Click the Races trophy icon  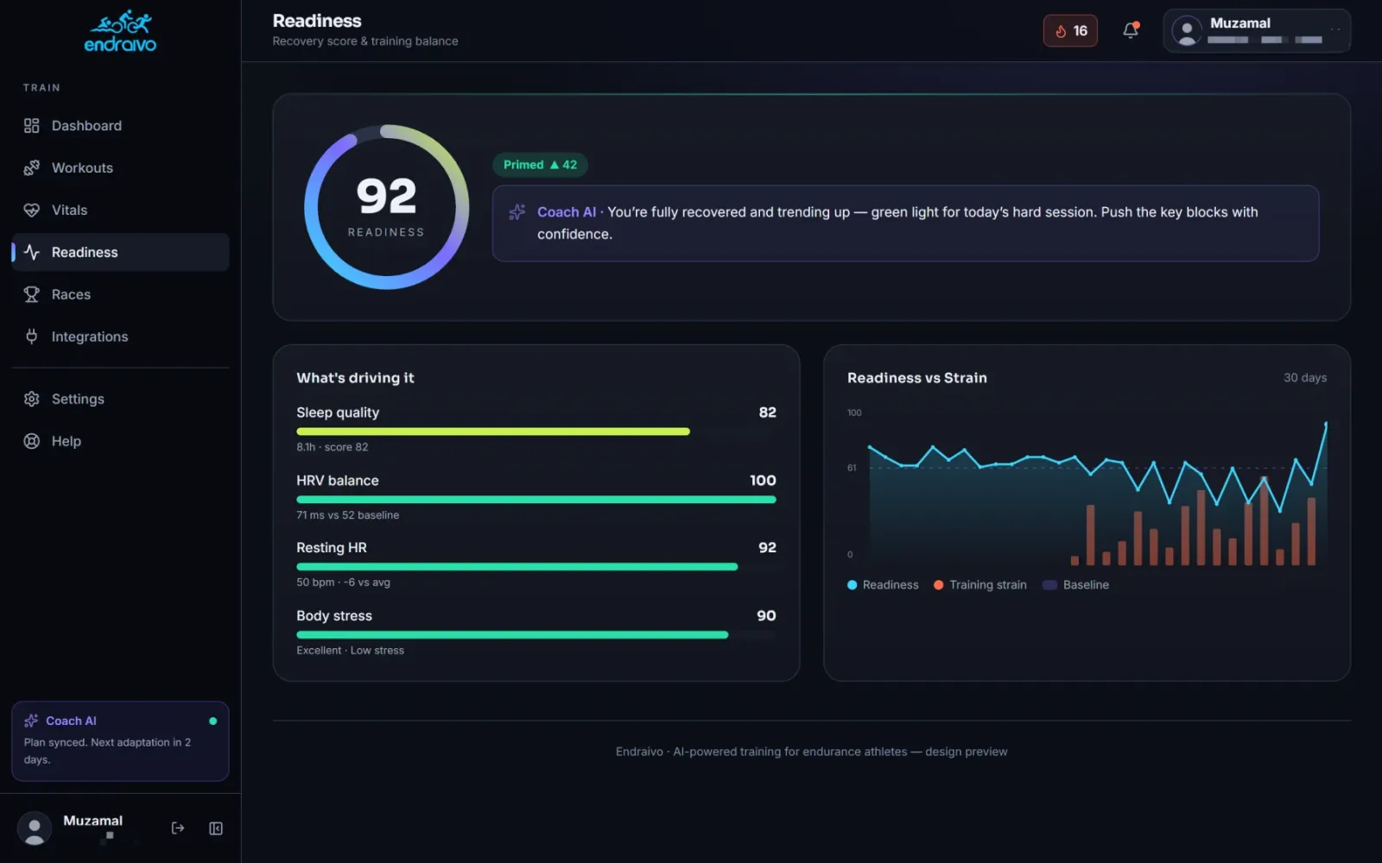[x=32, y=295]
